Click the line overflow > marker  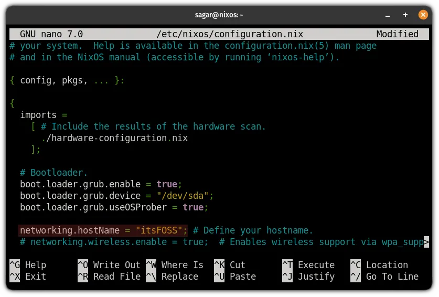[426, 242]
